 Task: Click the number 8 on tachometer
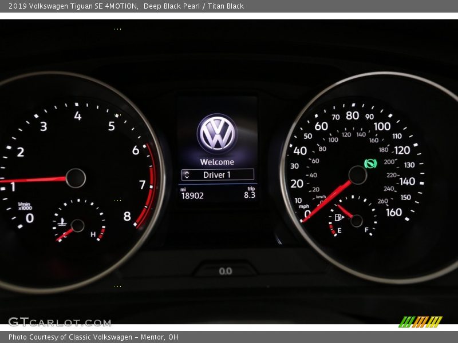(127, 216)
